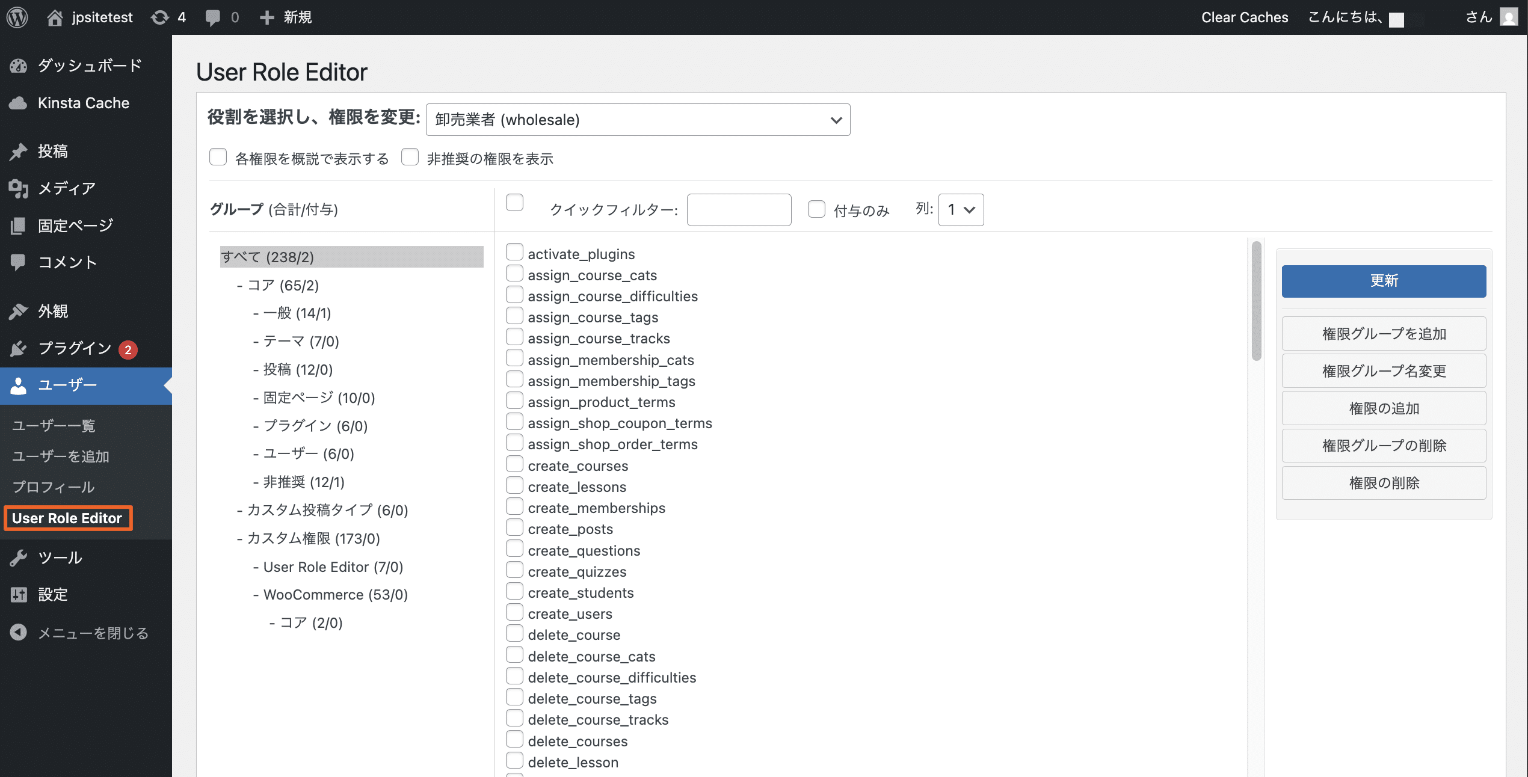Check the create_posts capability

tap(514, 528)
